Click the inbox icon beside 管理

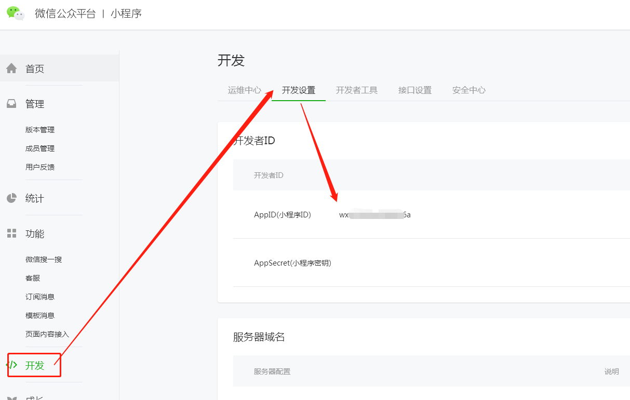11,104
